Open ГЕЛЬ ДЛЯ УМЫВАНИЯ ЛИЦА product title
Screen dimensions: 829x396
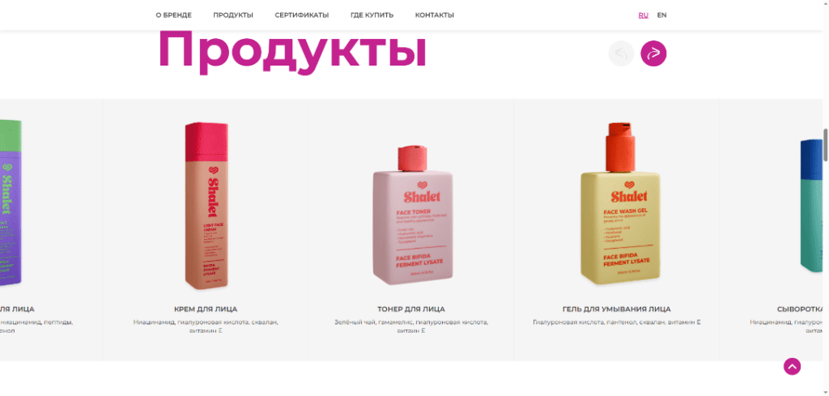[x=617, y=309]
